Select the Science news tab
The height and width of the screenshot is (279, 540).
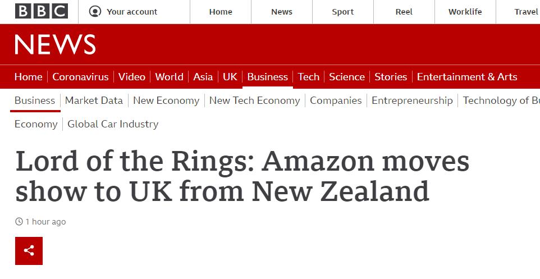tap(346, 77)
